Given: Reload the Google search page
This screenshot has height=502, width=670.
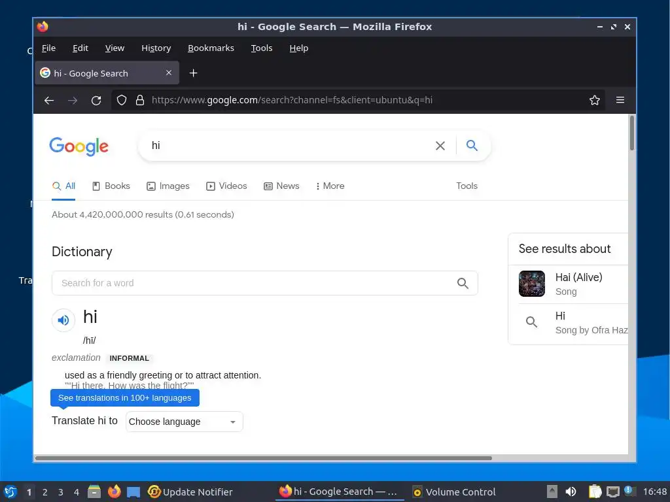Looking at the screenshot, I should [96, 100].
